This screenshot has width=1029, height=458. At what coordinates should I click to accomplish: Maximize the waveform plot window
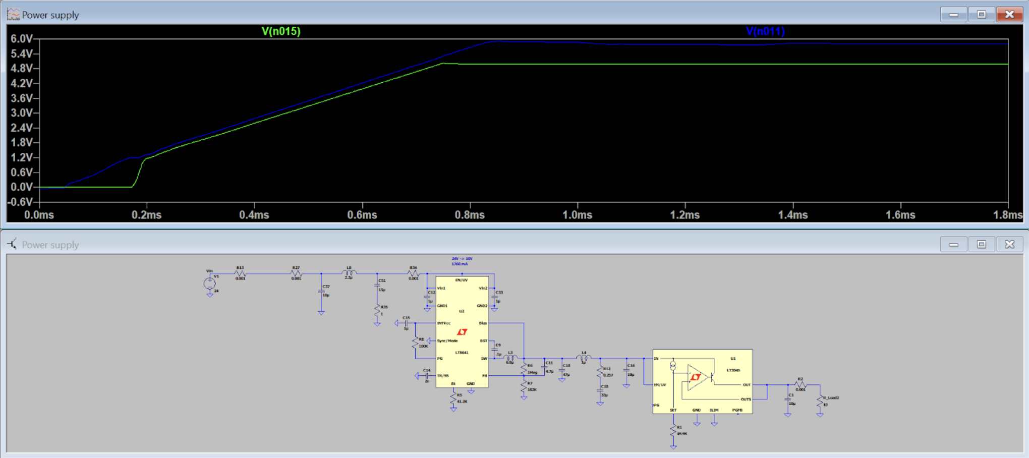coord(981,15)
